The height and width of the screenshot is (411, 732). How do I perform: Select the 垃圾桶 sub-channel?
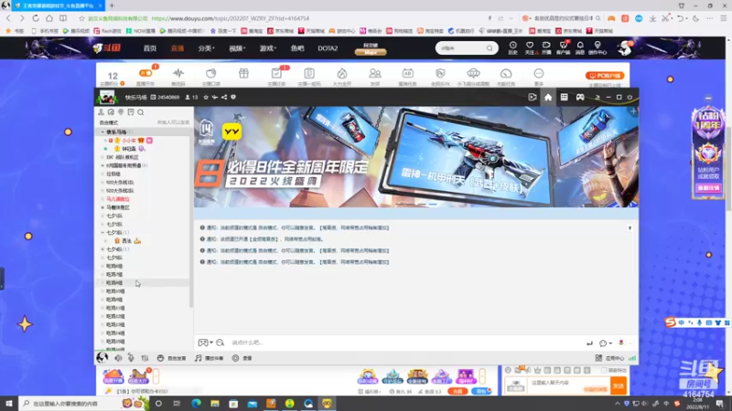113,174
